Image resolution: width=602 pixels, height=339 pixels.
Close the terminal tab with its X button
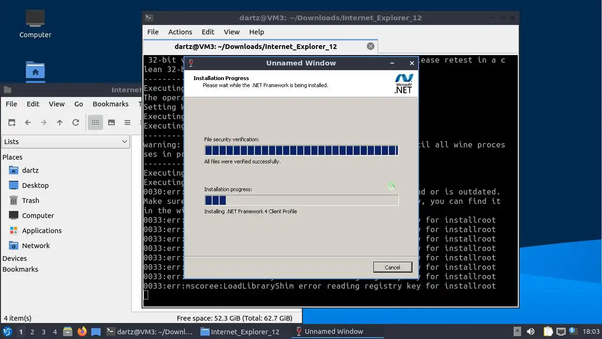pyautogui.click(x=371, y=46)
